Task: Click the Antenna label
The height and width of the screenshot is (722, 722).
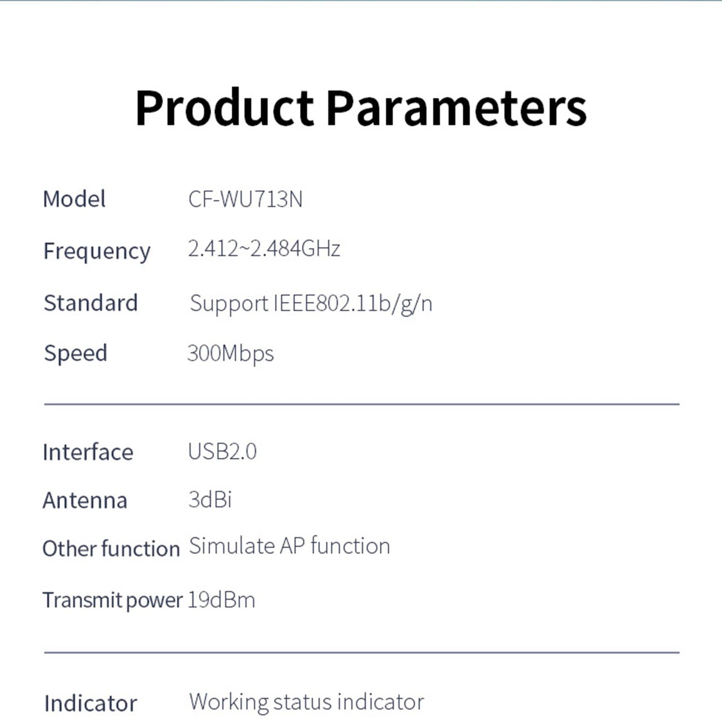Action: (85, 501)
